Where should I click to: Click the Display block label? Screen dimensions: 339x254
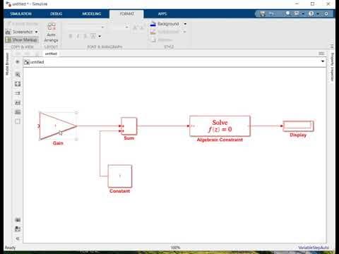[x=298, y=135]
